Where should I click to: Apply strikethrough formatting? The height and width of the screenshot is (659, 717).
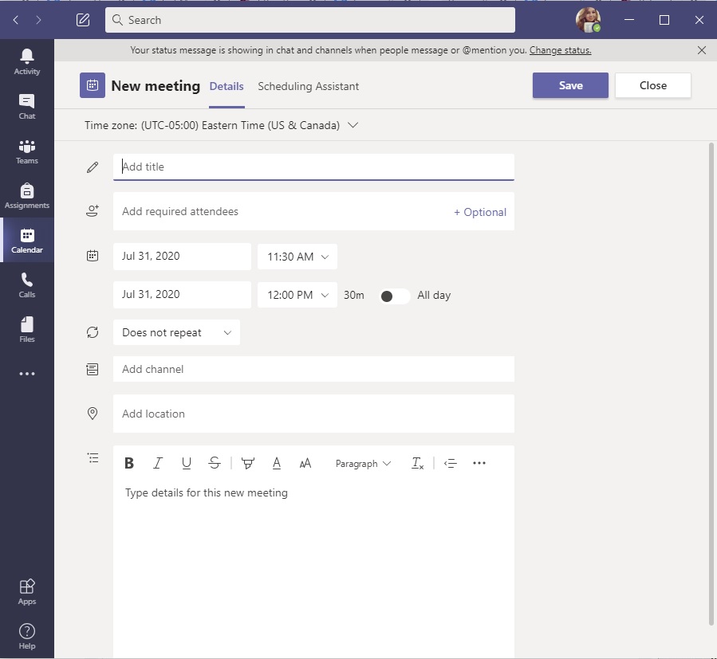[x=215, y=464]
